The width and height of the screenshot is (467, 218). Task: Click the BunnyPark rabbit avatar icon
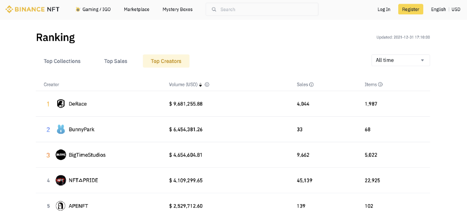(x=61, y=129)
